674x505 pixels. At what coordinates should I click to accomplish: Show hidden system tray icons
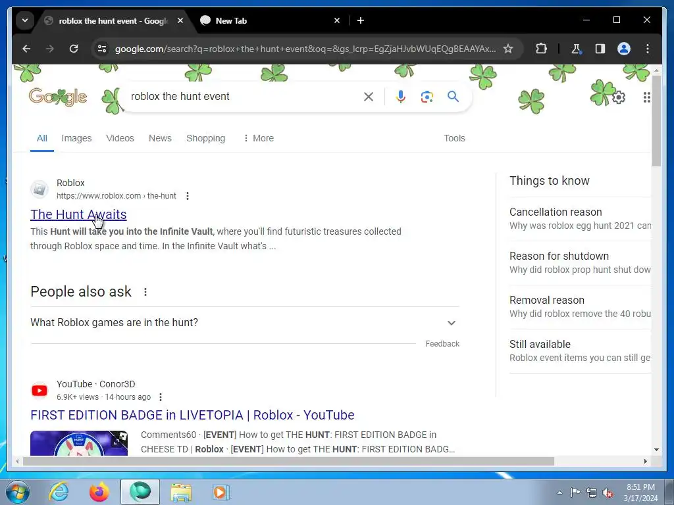coord(559,493)
